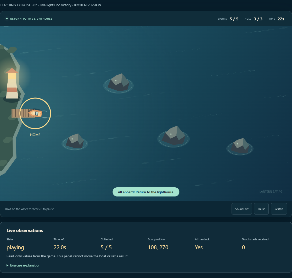Click the Boat position value 108, 270
This screenshot has height=278, width=292.
pyautogui.click(x=158, y=247)
